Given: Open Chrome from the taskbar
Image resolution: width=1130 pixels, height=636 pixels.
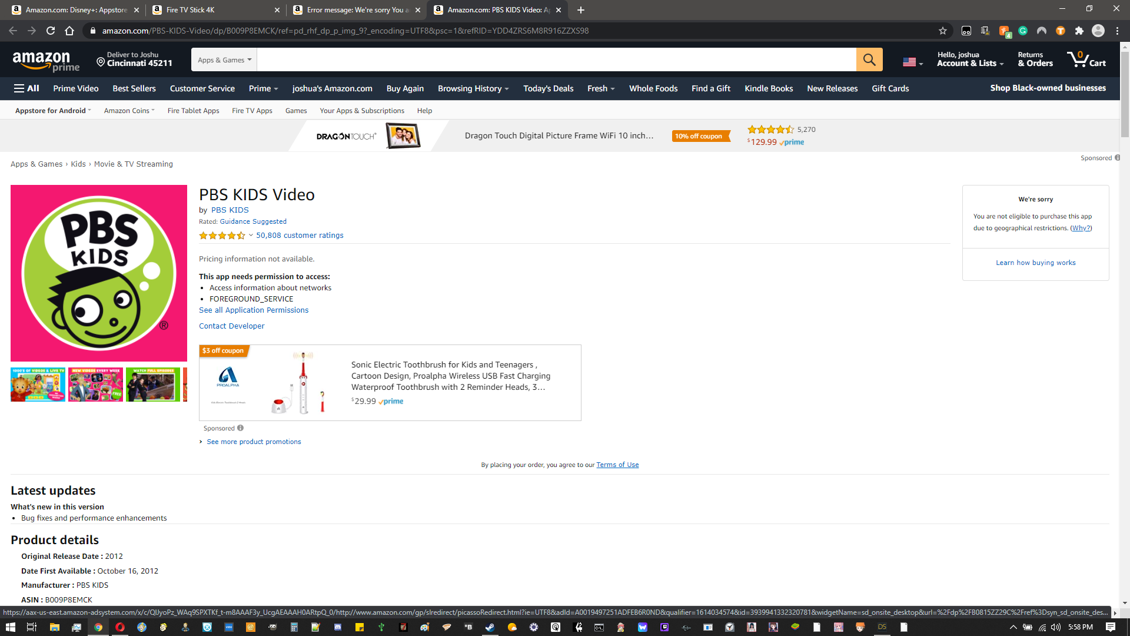Looking at the screenshot, I should click(x=98, y=627).
